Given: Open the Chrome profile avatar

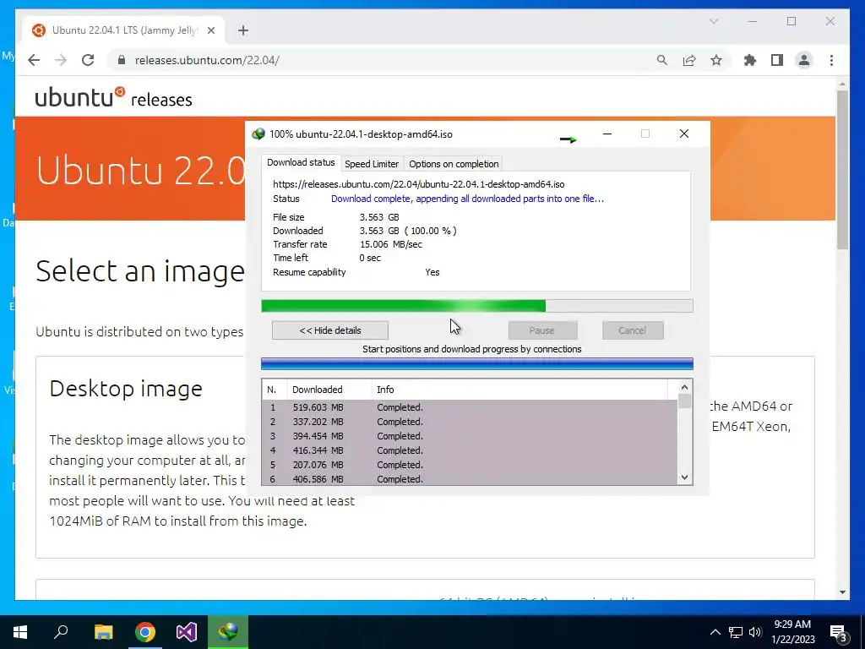Looking at the screenshot, I should (x=804, y=60).
